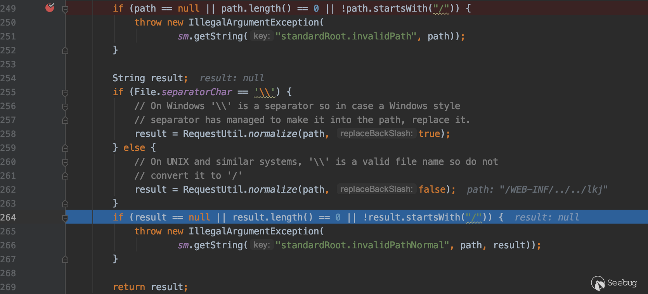Click line number 269 in the gutter
648x294 pixels.
point(8,287)
